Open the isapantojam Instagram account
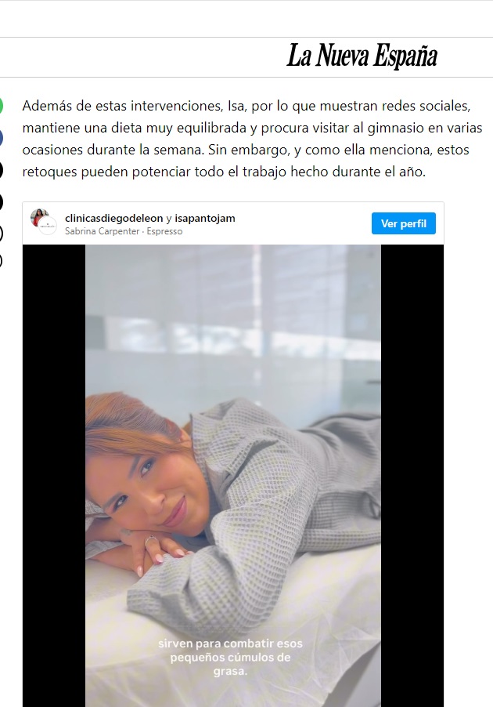This screenshot has width=493, height=707. [x=205, y=218]
